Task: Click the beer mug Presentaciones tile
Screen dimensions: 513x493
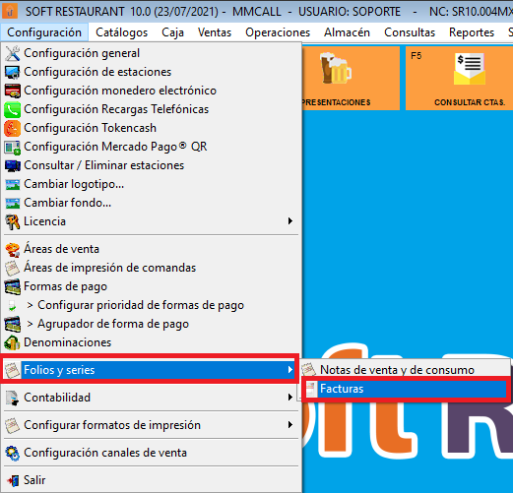Action: [351, 78]
